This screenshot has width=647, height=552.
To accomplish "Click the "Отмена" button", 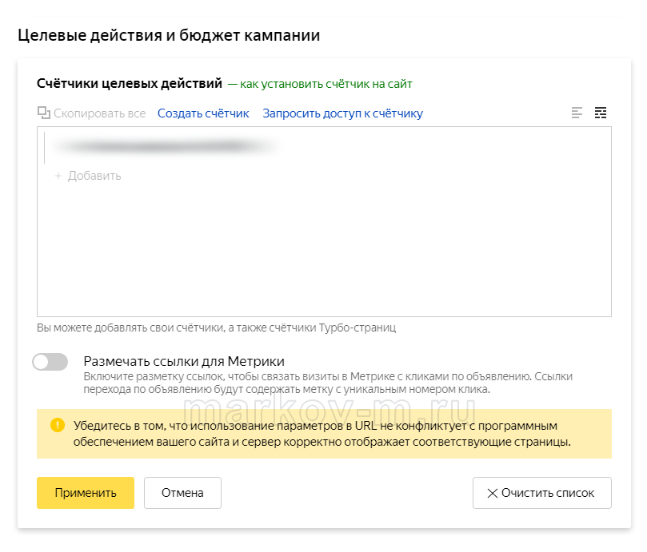I will [182, 493].
